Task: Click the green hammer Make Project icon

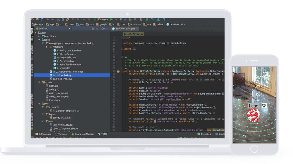Action: coord(94,19)
